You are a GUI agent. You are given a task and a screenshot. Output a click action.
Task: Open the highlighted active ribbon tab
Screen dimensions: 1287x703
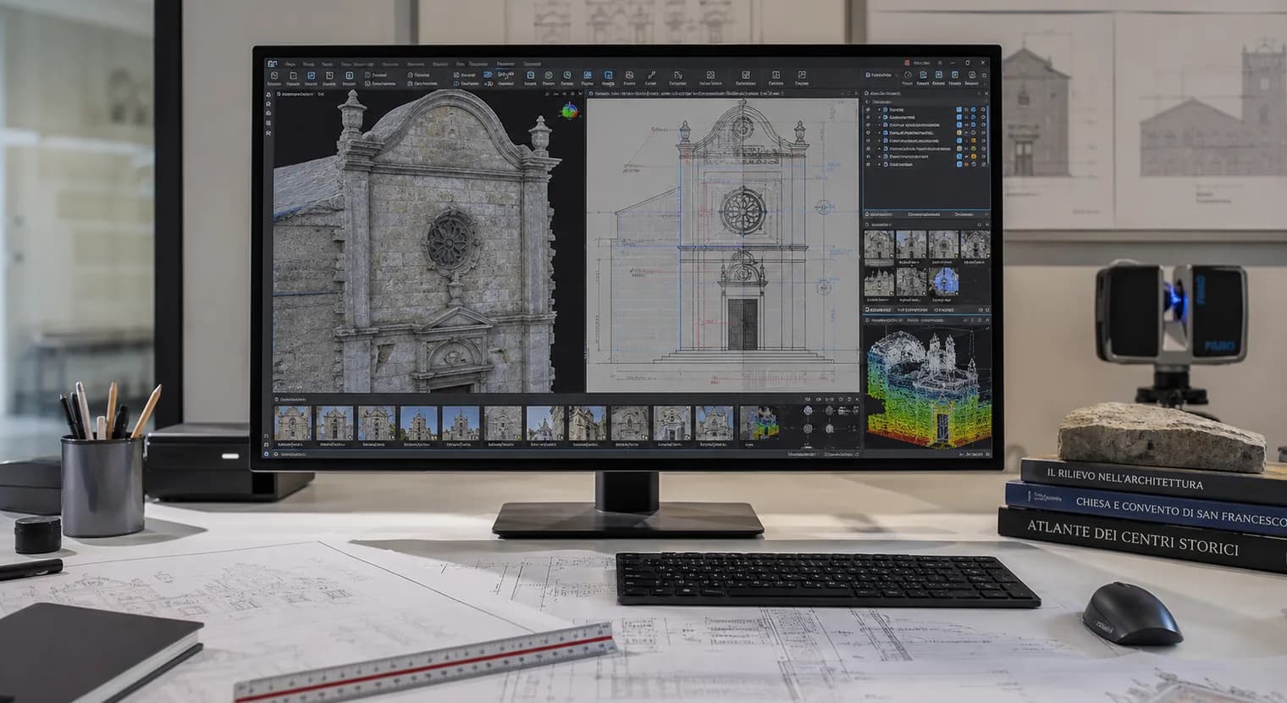505,64
